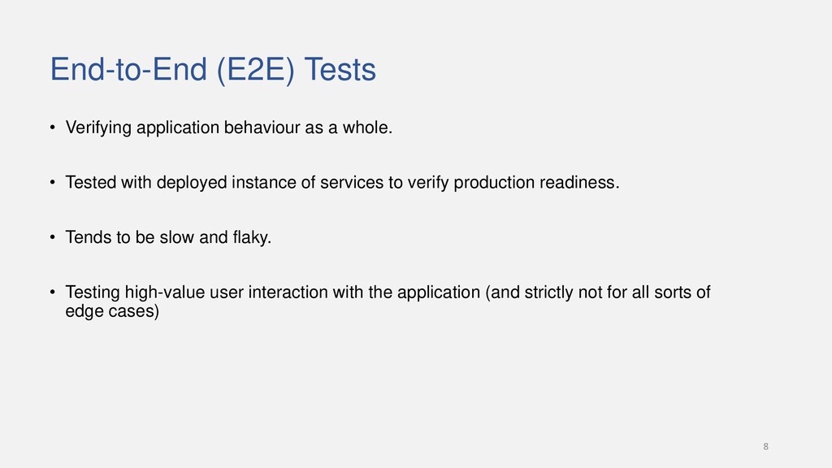The height and width of the screenshot is (468, 832).
Task: Click the word End-to-End in the title
Action: (x=128, y=70)
